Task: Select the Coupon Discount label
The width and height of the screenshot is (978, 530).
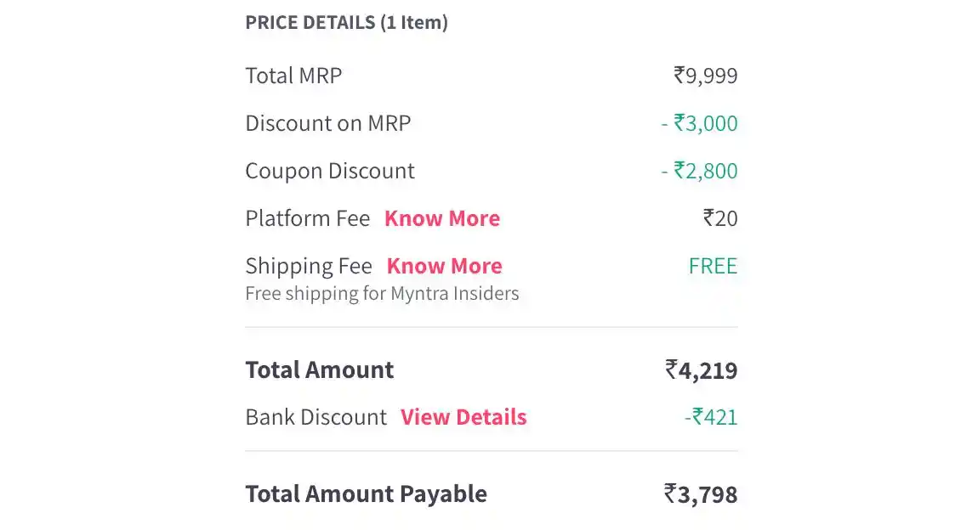Action: [330, 171]
